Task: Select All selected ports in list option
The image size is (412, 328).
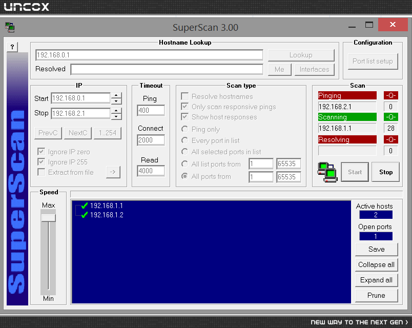Action: [185, 152]
